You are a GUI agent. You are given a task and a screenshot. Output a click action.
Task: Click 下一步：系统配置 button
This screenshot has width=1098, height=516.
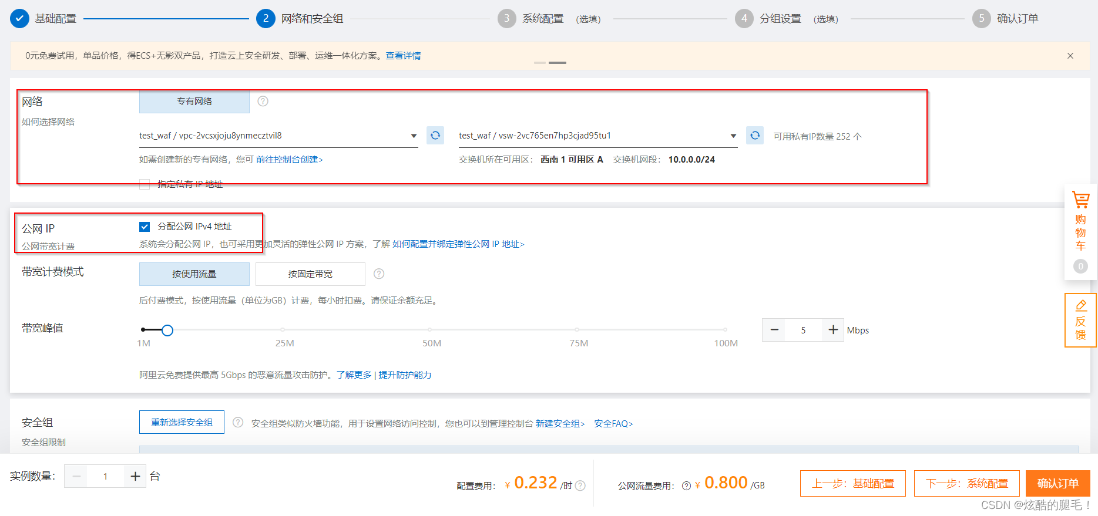point(967,484)
